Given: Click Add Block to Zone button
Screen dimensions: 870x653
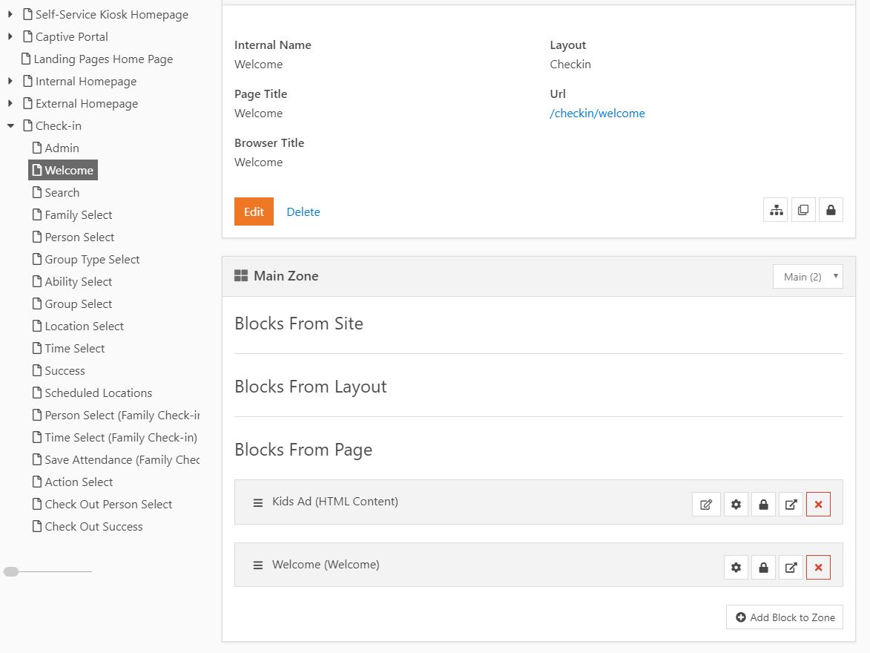Looking at the screenshot, I should click(x=785, y=617).
